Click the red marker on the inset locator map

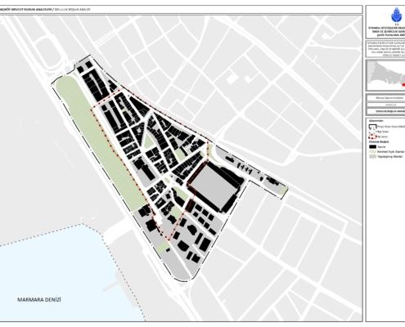tap(403, 85)
